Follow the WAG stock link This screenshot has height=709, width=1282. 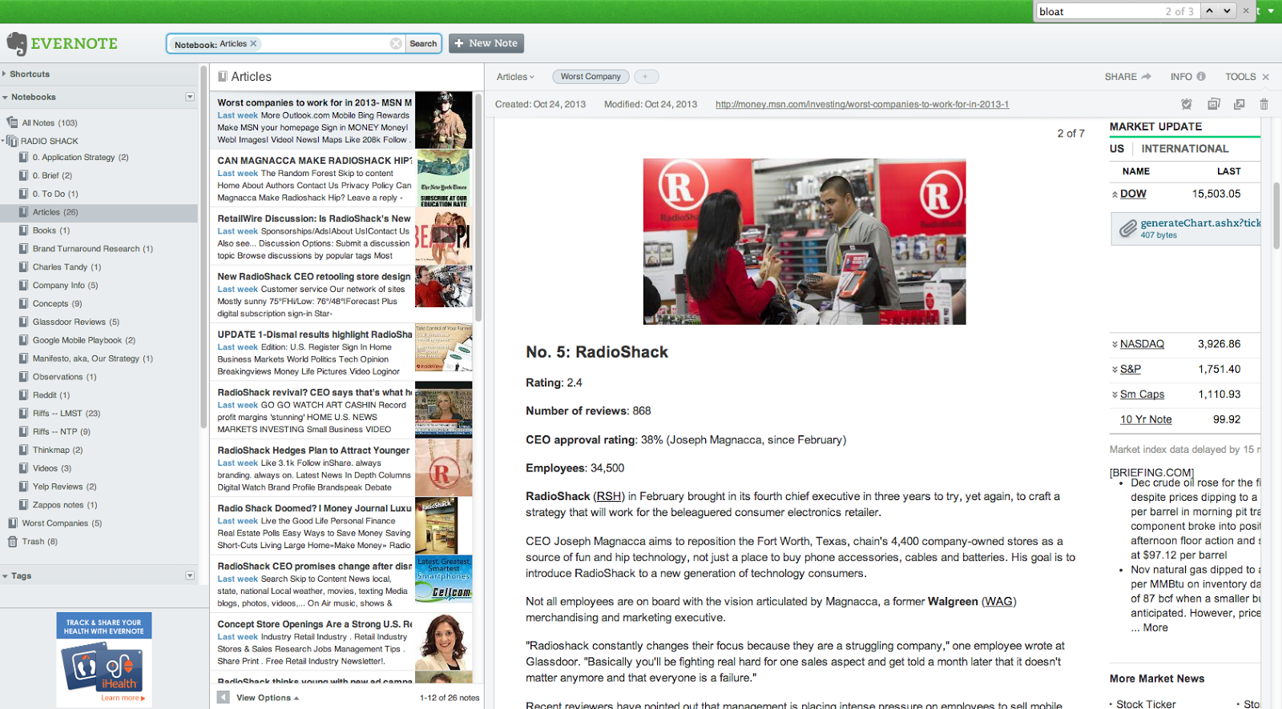tap(998, 602)
